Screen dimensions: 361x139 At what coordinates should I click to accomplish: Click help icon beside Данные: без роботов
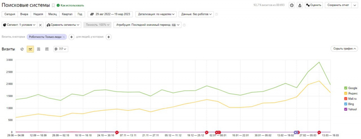tap(216, 14)
